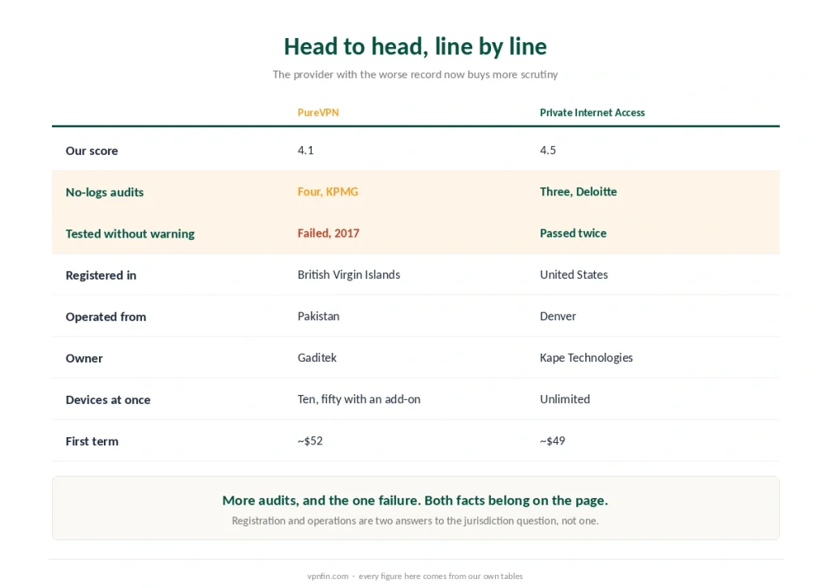Click the PureVPN column header
Viewport: 831px width, 588px height.
tap(318, 112)
